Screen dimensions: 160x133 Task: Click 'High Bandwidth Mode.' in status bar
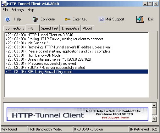50,129
